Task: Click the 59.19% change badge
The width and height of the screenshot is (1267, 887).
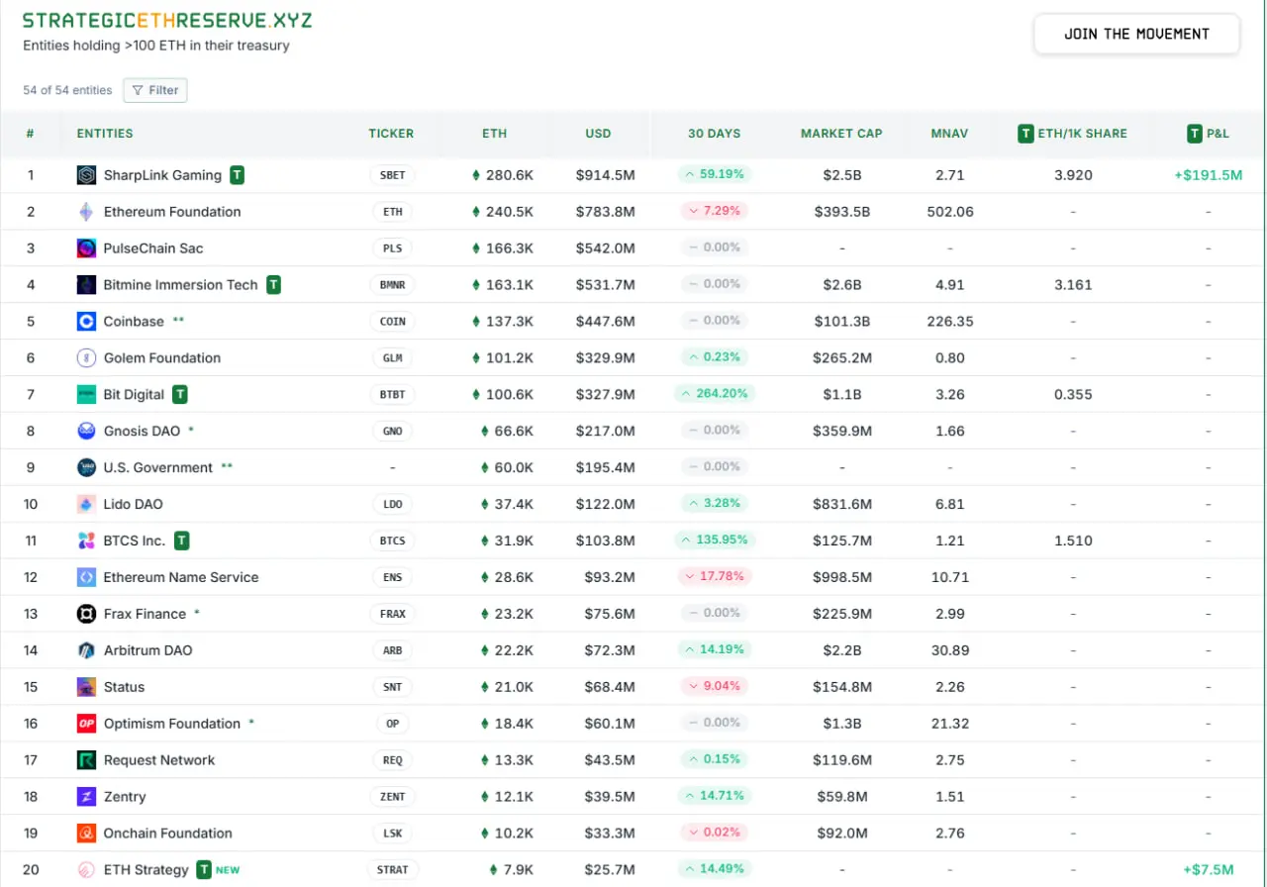Action: click(x=714, y=174)
